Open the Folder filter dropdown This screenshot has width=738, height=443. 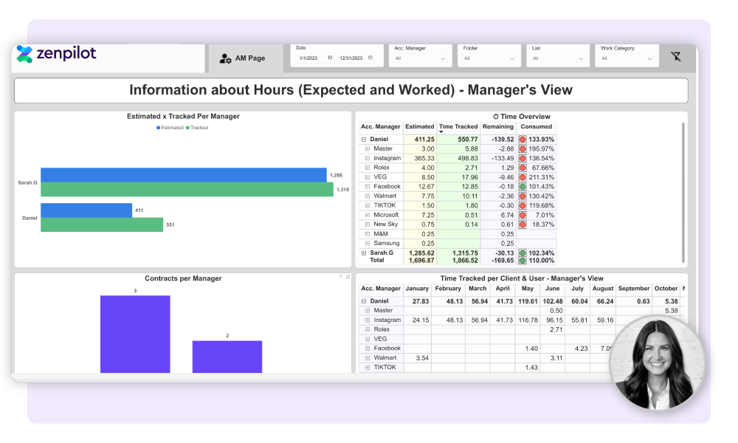click(489, 58)
